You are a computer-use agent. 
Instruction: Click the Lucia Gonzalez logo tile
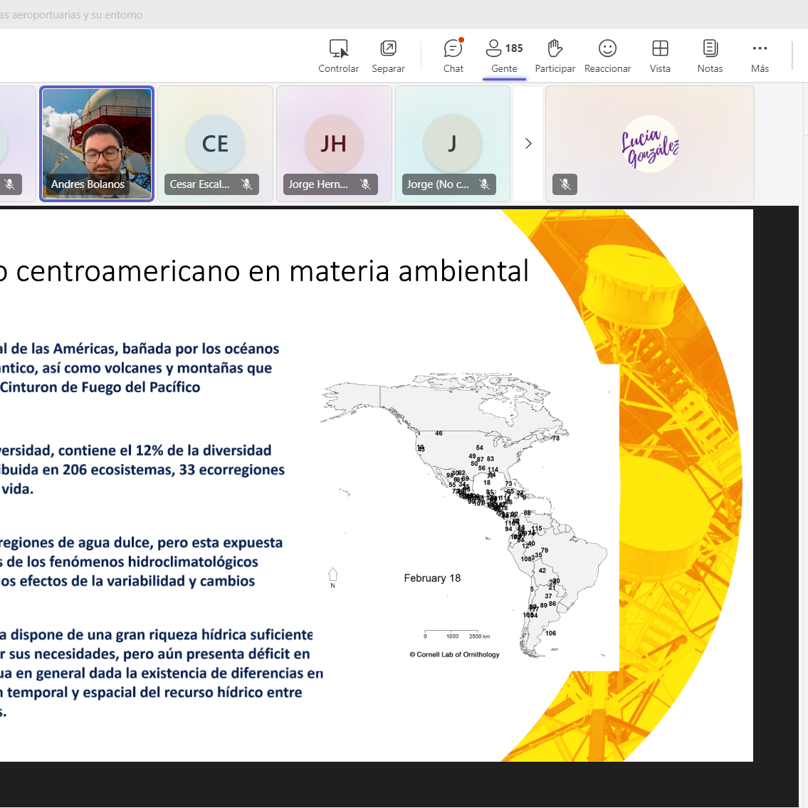coord(650,145)
